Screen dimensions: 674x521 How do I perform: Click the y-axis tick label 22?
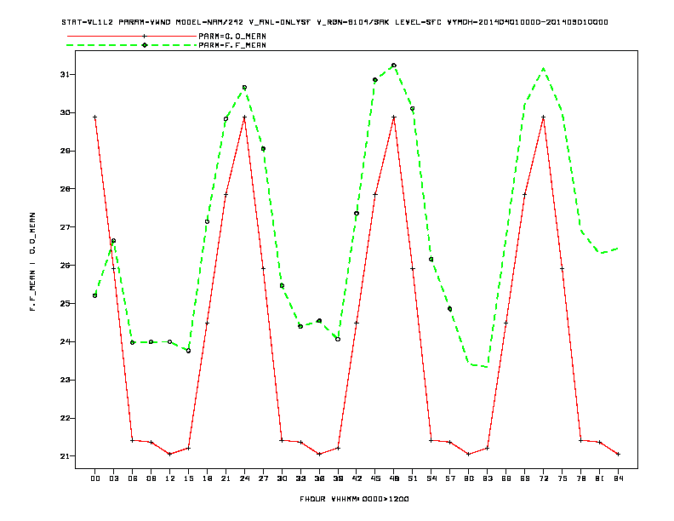[65, 418]
